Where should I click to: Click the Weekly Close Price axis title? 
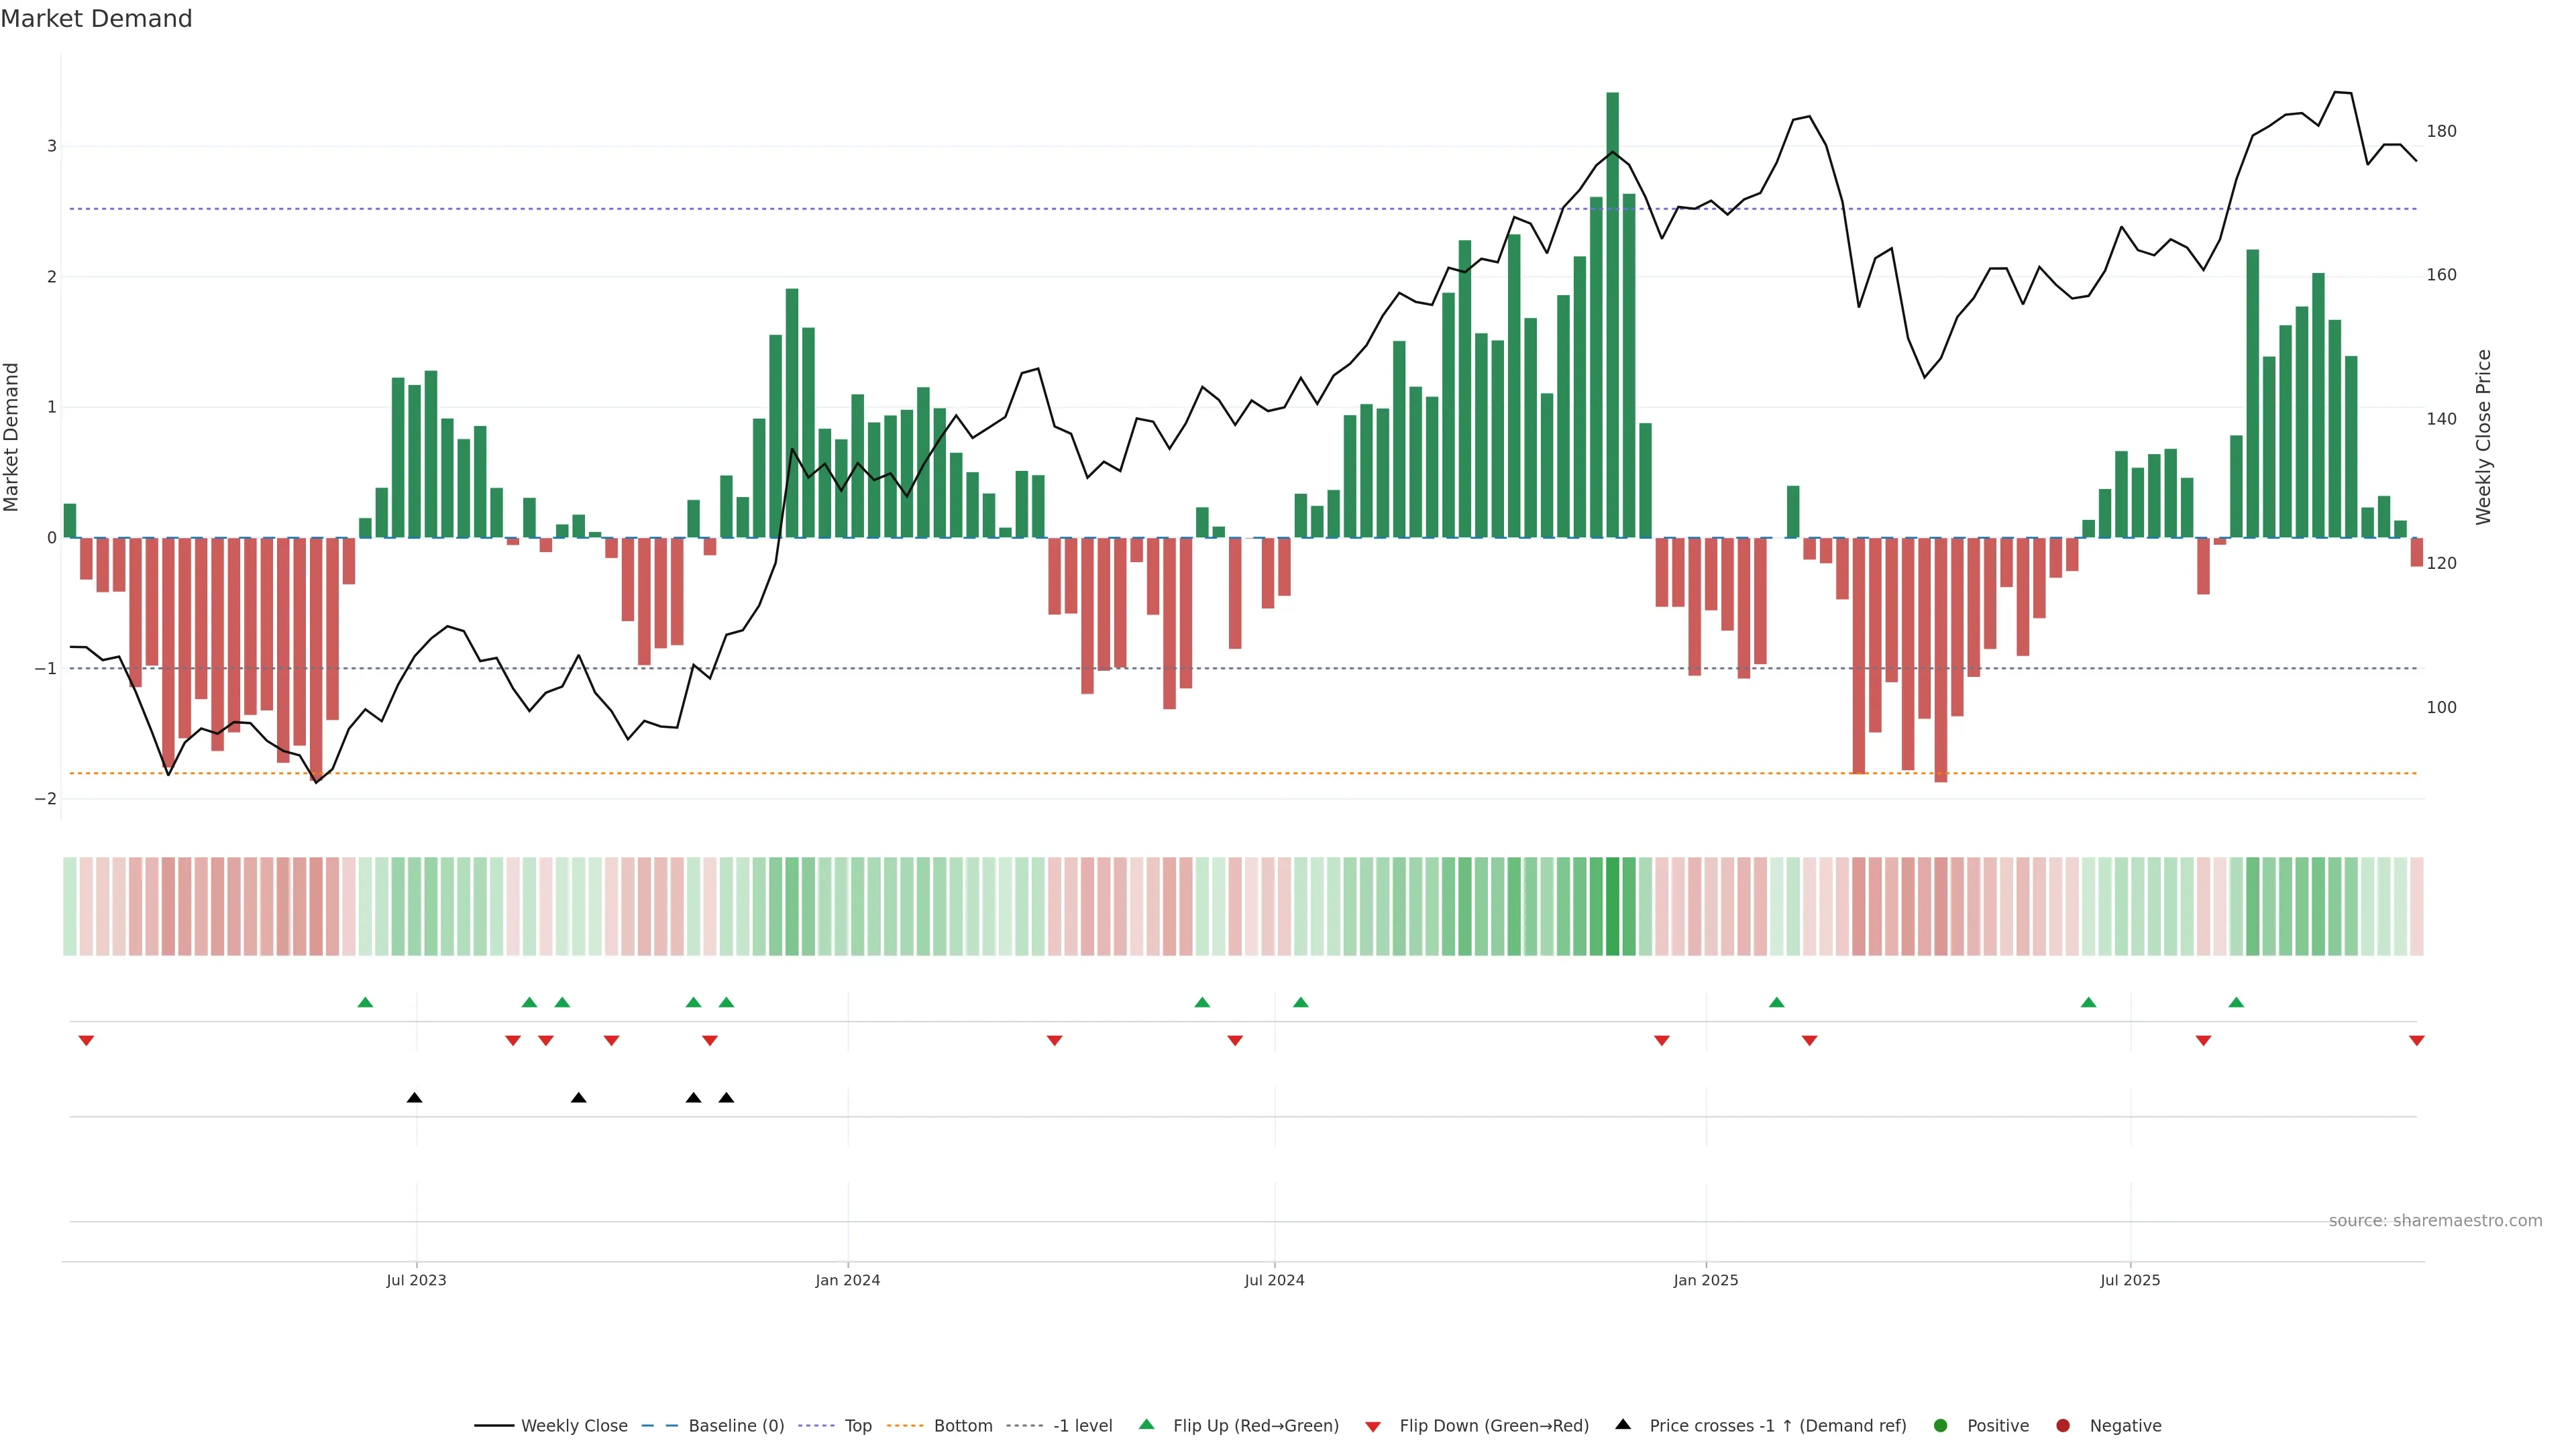(2484, 437)
